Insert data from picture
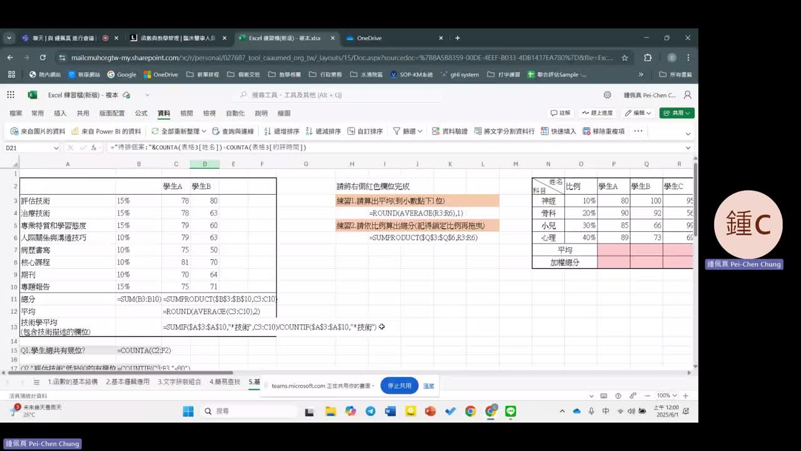This screenshot has width=801, height=451. pyautogui.click(x=38, y=132)
